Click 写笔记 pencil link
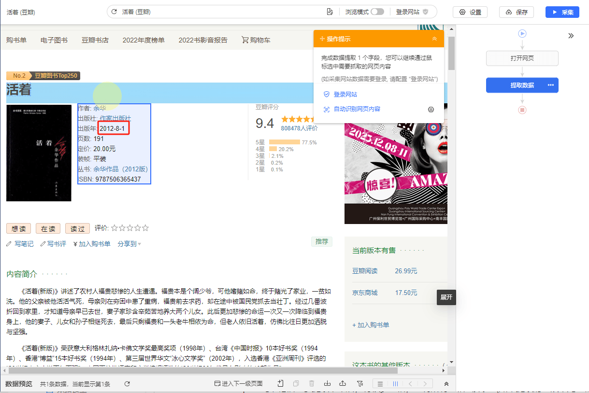This screenshot has height=393, width=589. [x=20, y=244]
